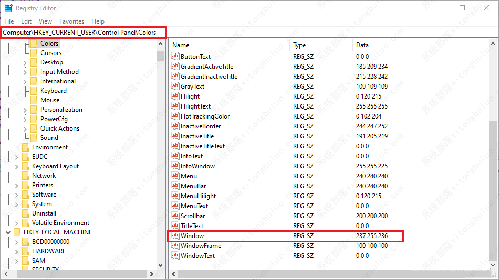Select the MenuText string icon

point(175,206)
